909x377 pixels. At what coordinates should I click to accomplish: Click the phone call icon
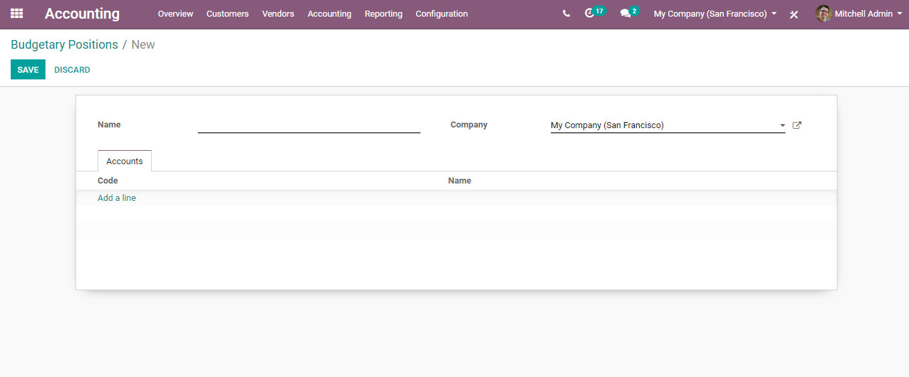click(x=566, y=13)
